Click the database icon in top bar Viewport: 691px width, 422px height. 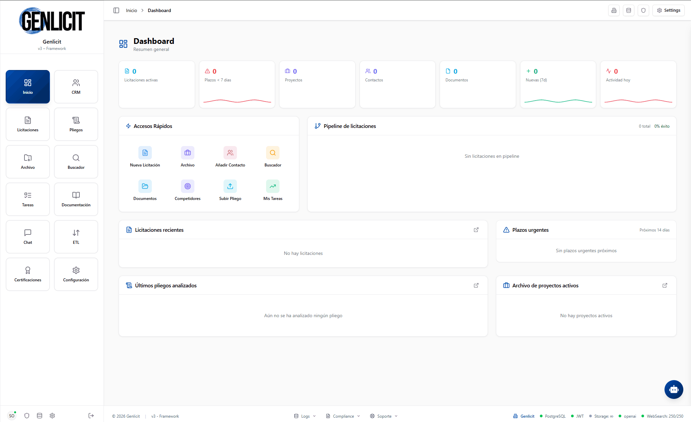(x=629, y=10)
